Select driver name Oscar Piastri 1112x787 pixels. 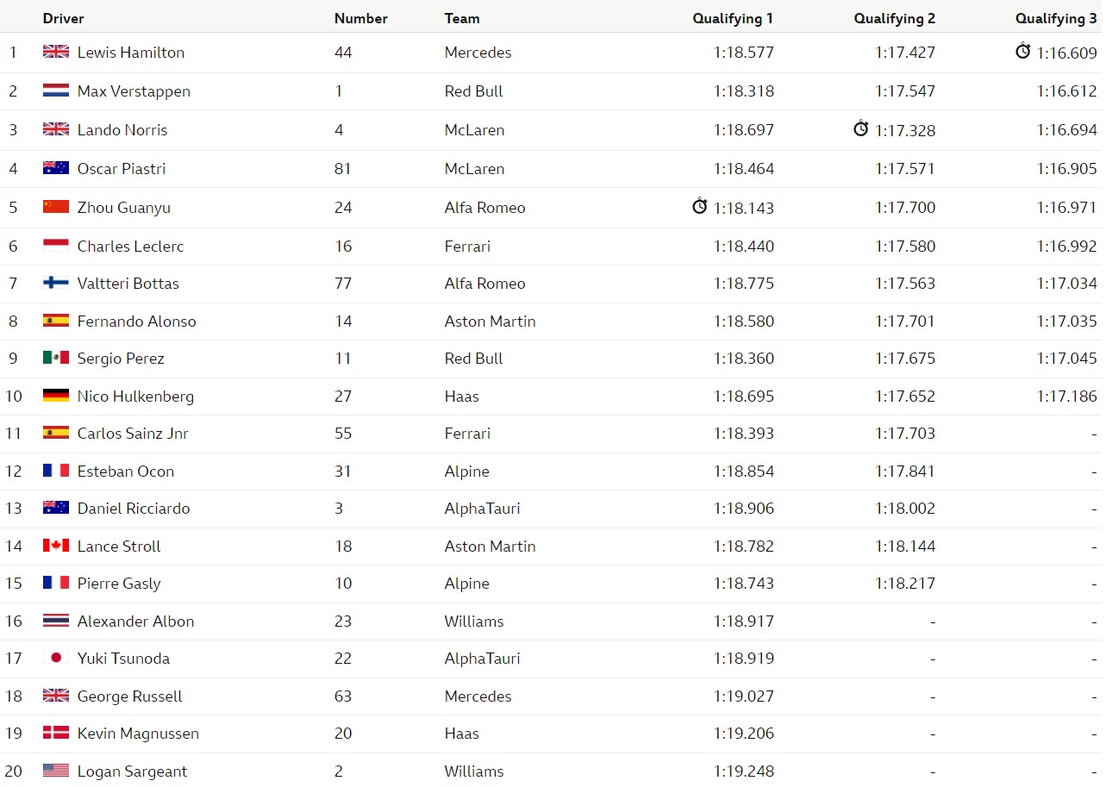click(122, 169)
